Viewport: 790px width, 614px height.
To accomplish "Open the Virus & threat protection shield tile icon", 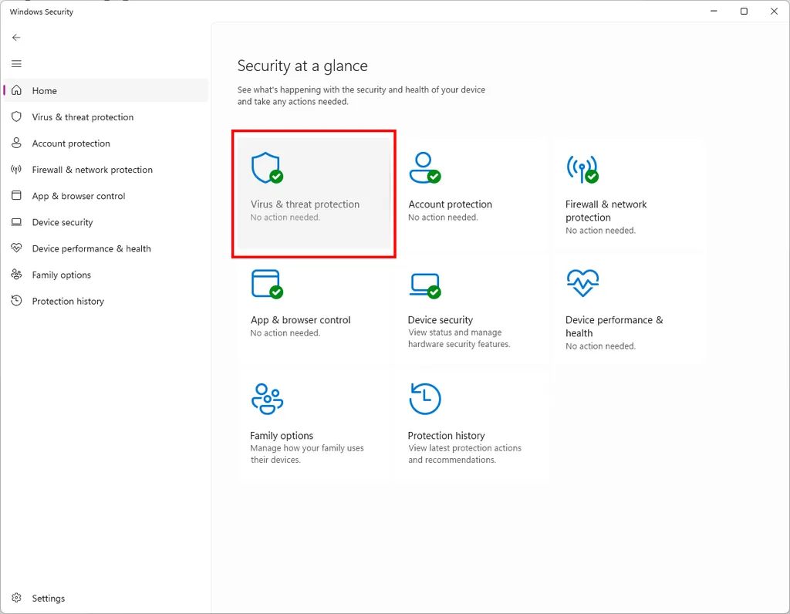I will pyautogui.click(x=266, y=167).
